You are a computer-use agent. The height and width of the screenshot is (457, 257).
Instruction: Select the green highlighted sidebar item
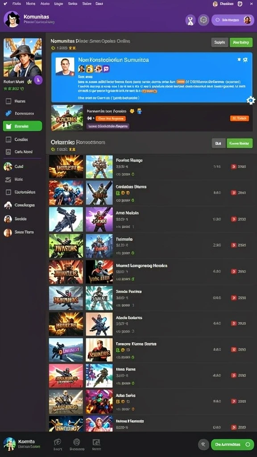[x=22, y=126]
